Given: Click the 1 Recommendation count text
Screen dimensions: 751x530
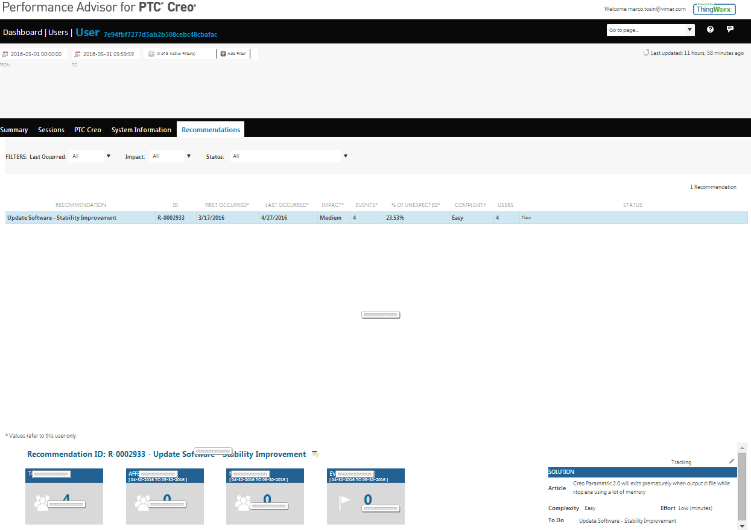Looking at the screenshot, I should pos(713,187).
